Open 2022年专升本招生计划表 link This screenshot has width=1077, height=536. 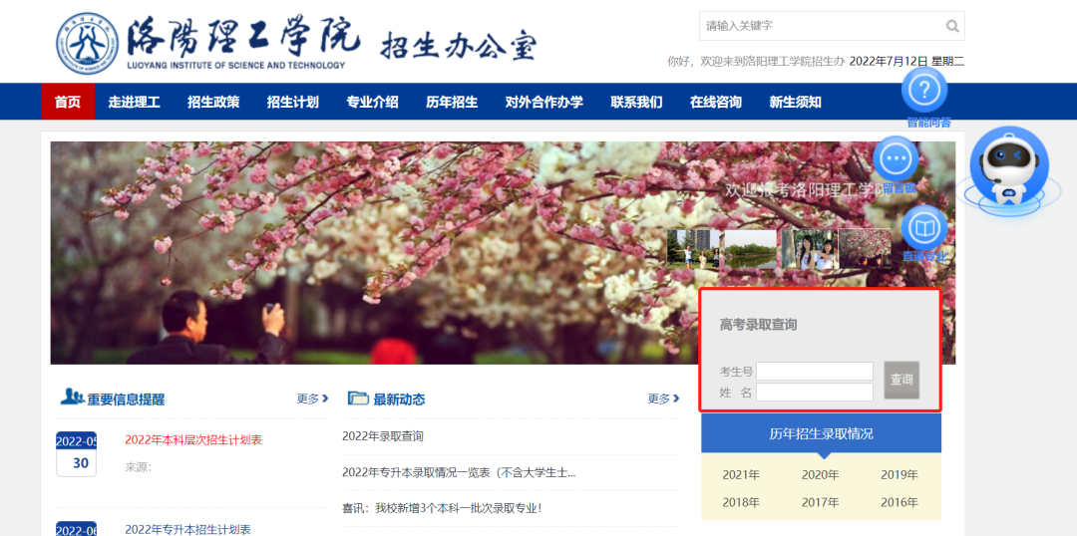pyautogui.click(x=188, y=529)
